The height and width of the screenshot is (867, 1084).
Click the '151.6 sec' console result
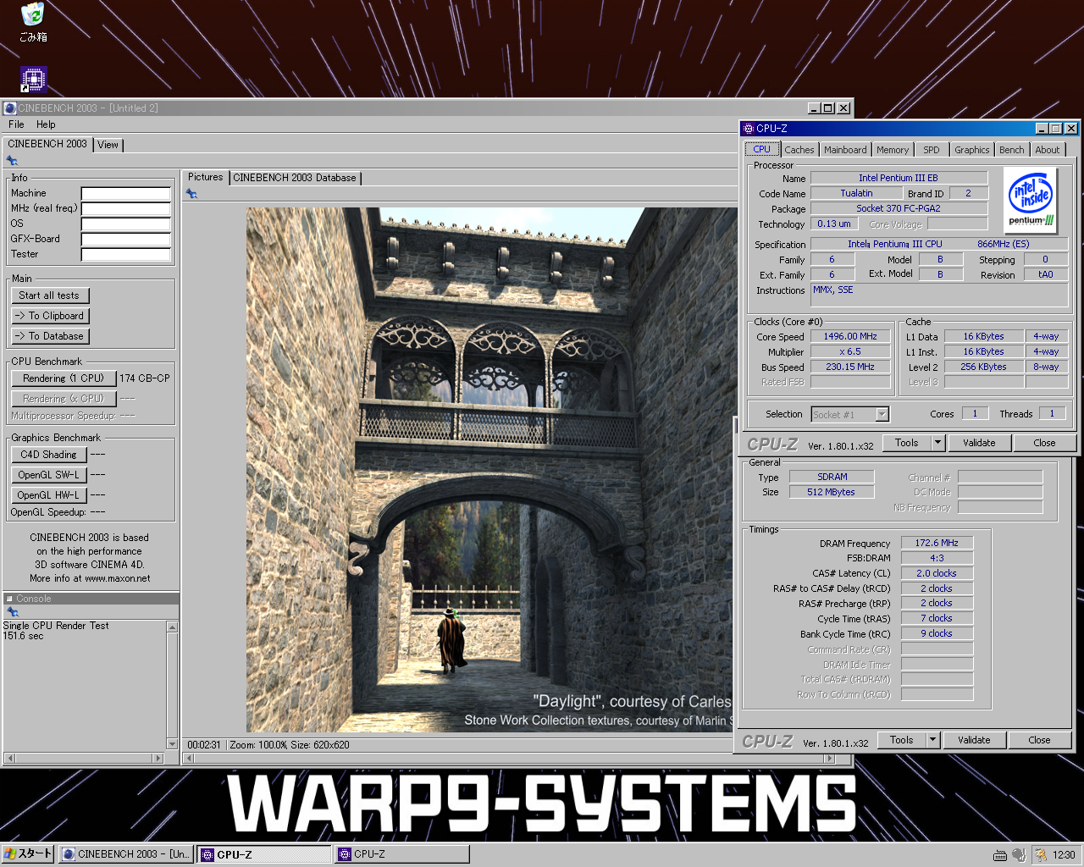click(x=24, y=636)
